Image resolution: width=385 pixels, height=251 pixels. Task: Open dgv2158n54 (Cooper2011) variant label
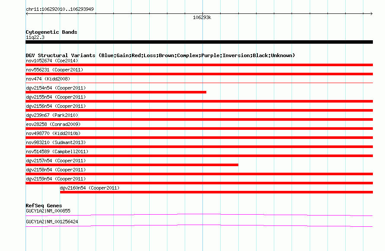pos(56,170)
